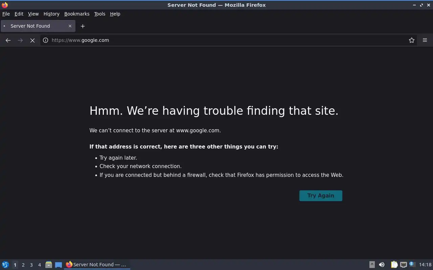The width and height of the screenshot is (433, 270).
Task: Open the volume control in tray
Action: (382, 265)
